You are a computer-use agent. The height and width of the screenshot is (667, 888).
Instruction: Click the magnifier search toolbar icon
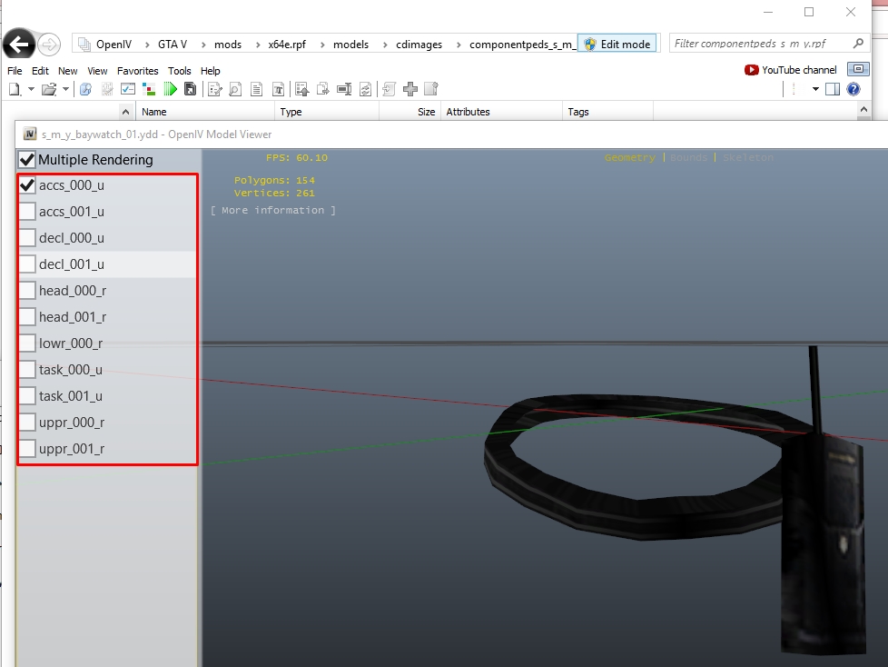[x=234, y=89]
